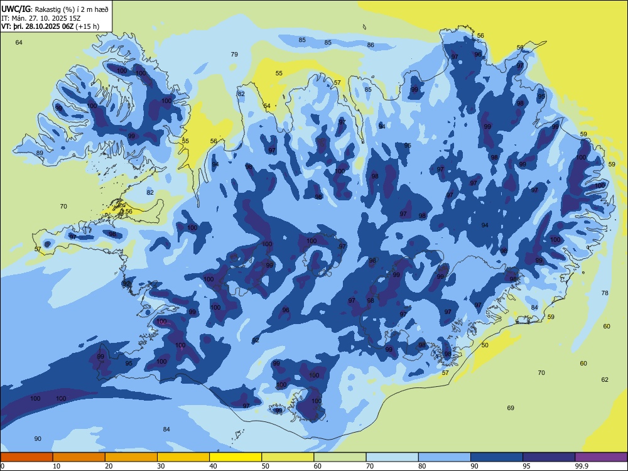This screenshot has width=628, height=471.
Task: Click the valid time 'VT: þri. 28.10.2025 06Z (+15 h)'
Action: [50, 26]
